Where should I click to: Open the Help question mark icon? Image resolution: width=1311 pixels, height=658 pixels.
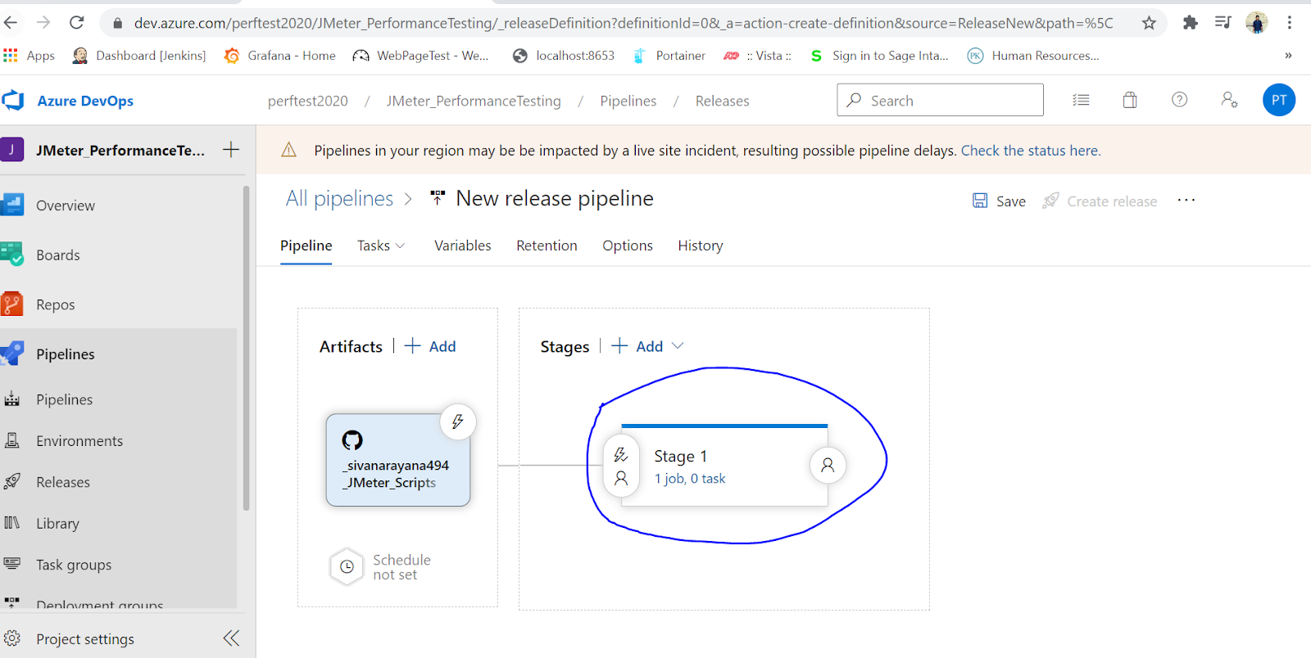pos(1179,100)
